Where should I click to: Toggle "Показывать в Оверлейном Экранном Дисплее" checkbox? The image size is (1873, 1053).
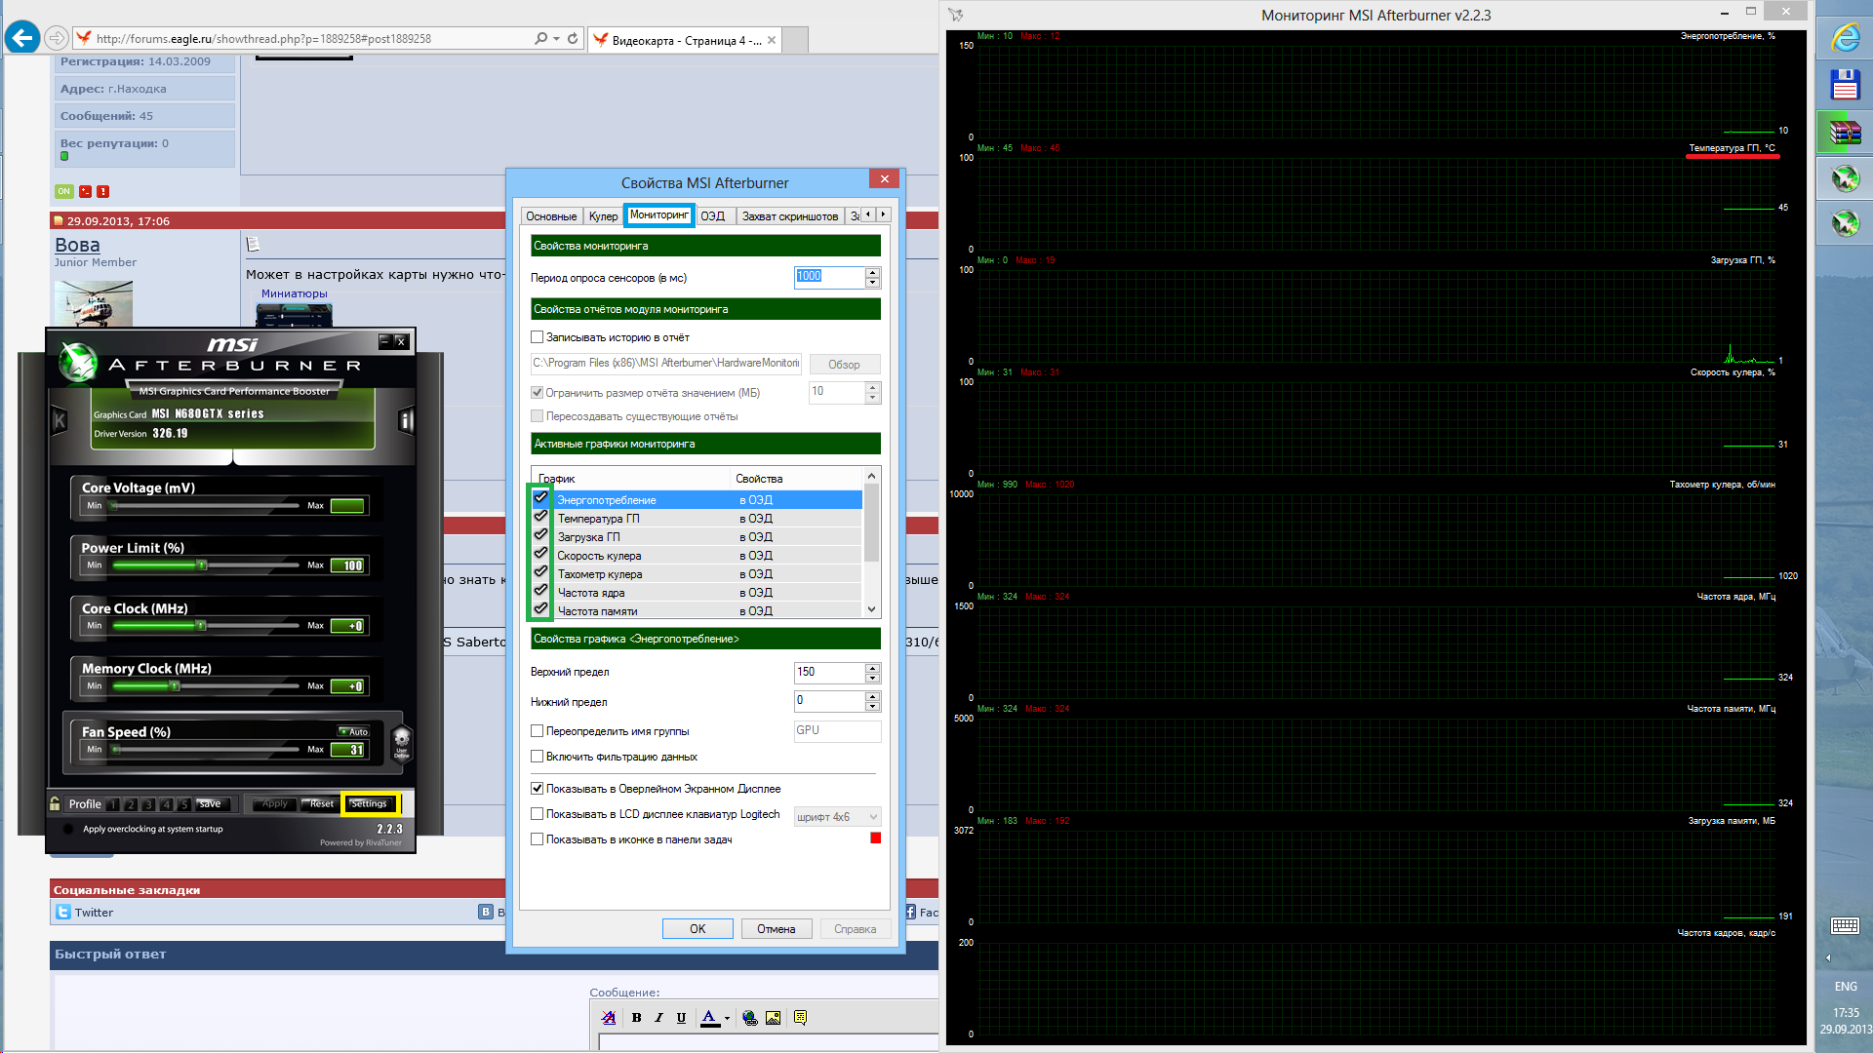point(537,789)
